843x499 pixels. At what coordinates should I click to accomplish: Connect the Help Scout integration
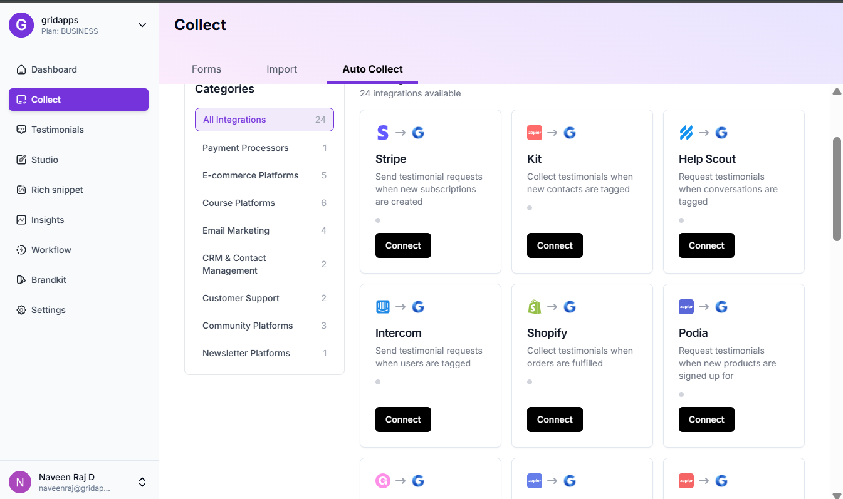tap(706, 245)
